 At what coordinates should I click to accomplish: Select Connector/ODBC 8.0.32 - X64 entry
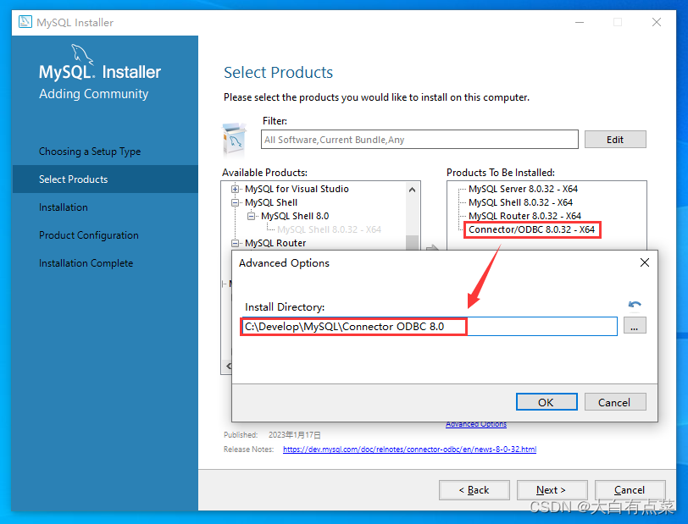[x=531, y=229]
